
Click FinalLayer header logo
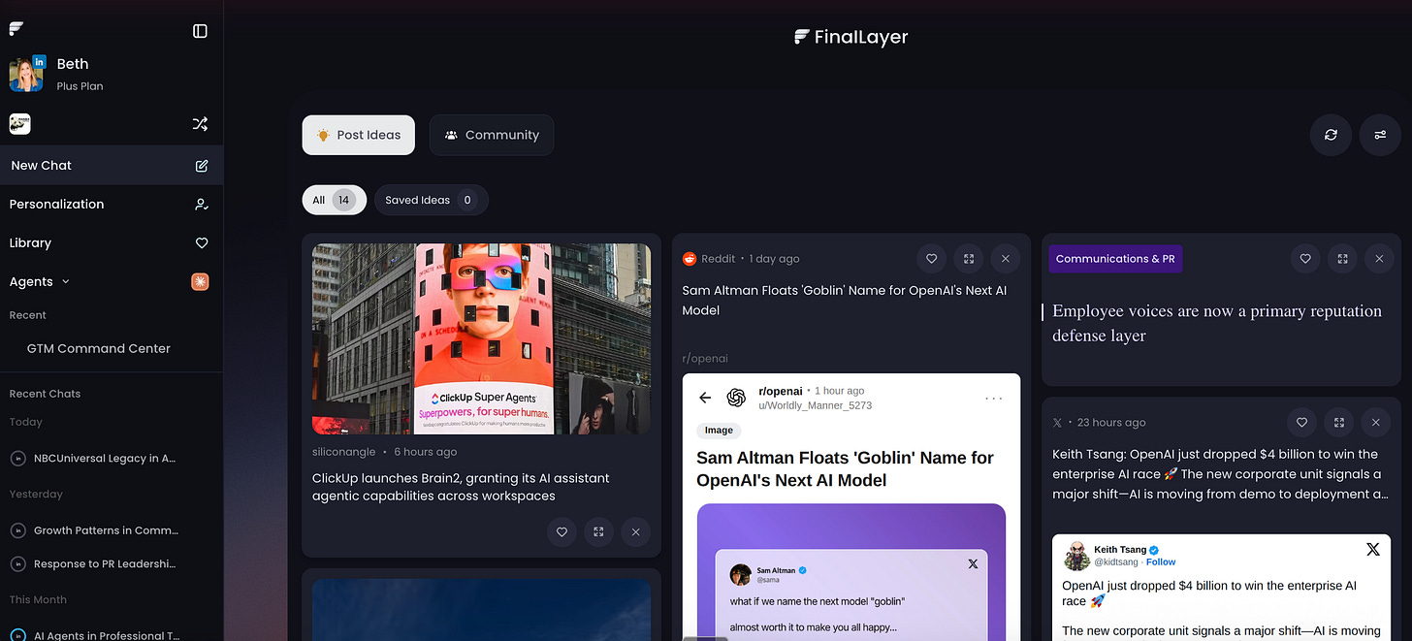point(850,38)
